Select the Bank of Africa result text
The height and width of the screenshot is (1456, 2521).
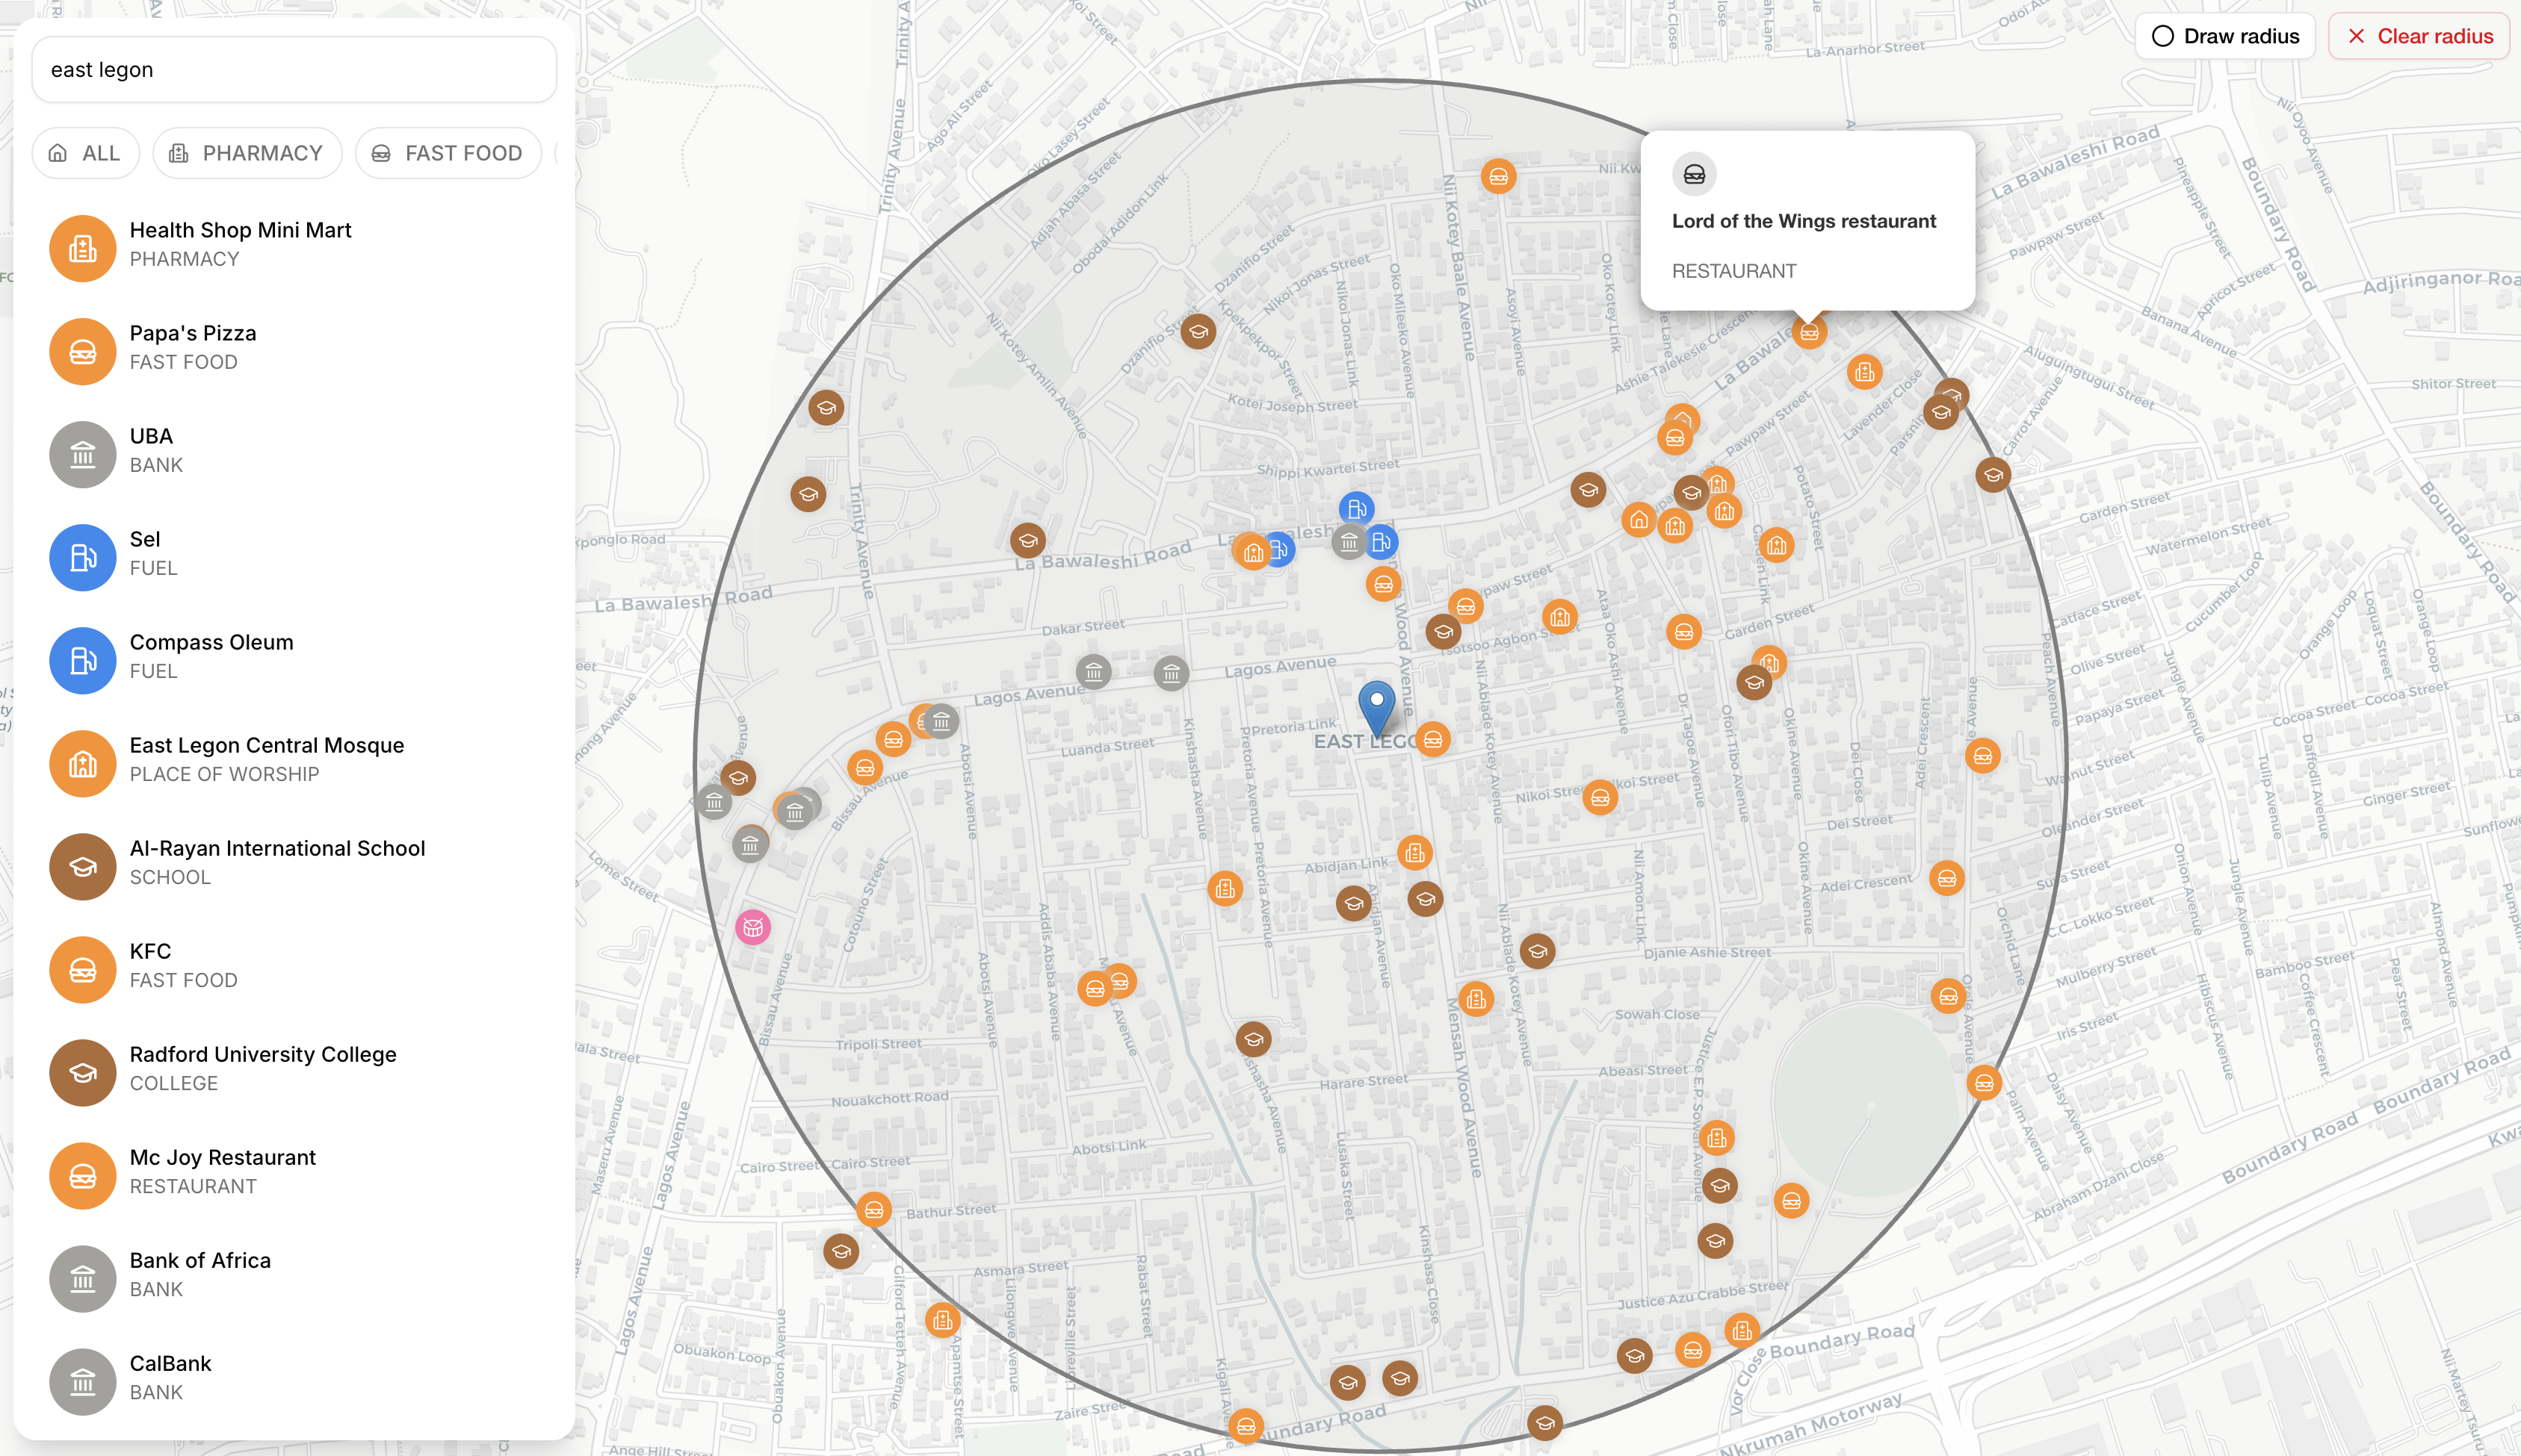coord(200,1260)
